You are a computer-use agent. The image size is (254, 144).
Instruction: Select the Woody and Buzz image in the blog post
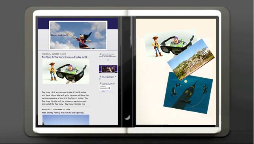click(66, 71)
